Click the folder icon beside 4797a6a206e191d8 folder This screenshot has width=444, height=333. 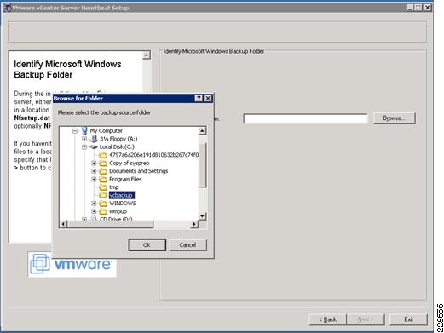[x=103, y=155]
